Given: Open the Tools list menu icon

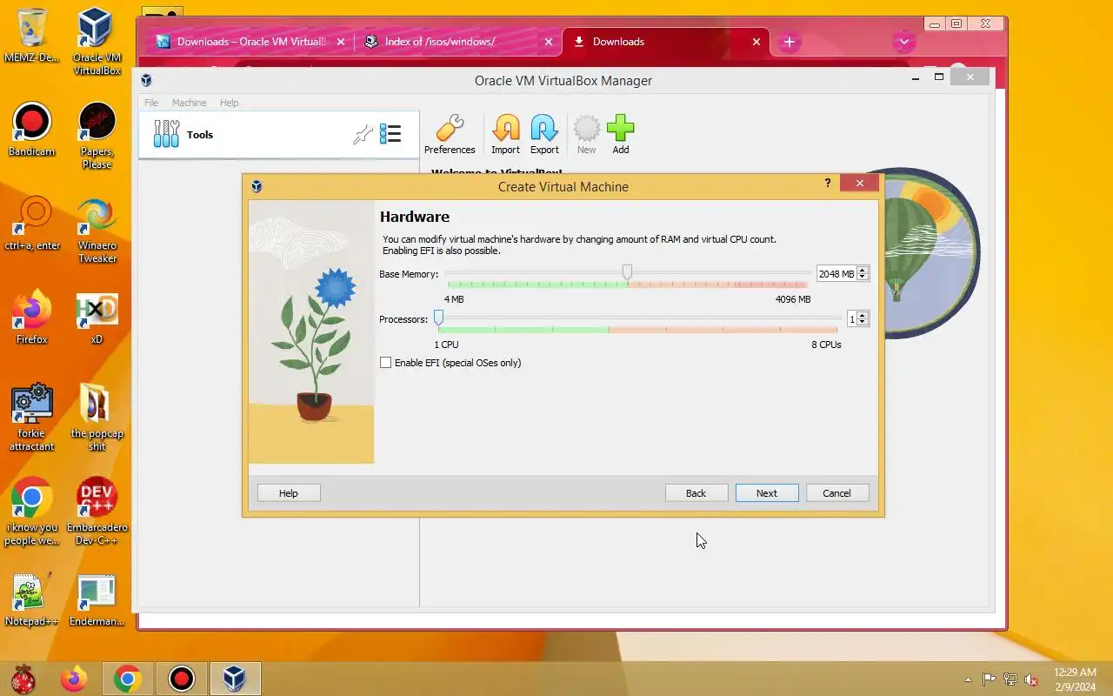Looking at the screenshot, I should pyautogui.click(x=390, y=134).
